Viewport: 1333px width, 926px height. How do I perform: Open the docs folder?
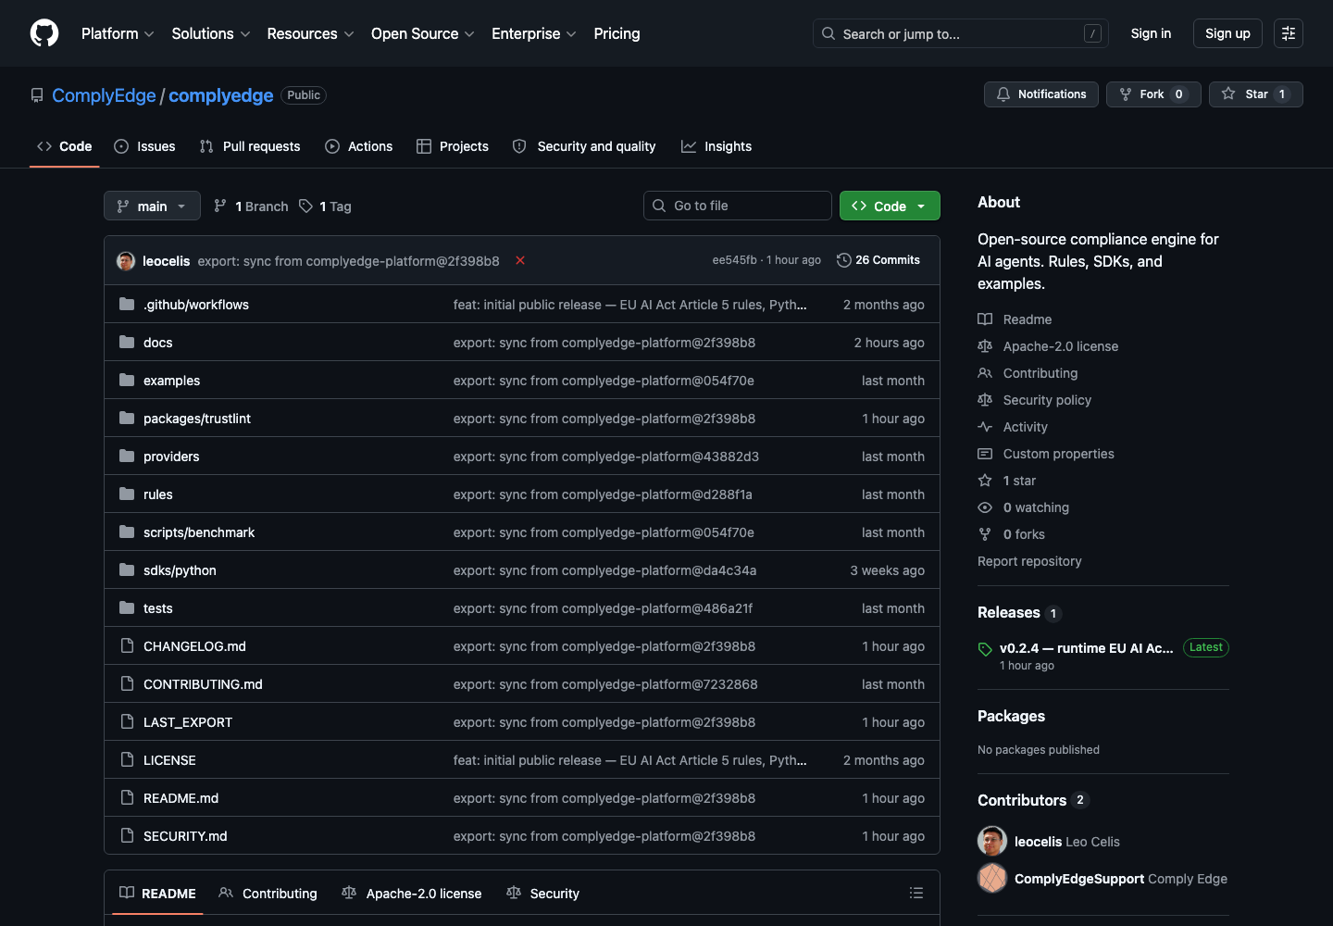(x=158, y=343)
